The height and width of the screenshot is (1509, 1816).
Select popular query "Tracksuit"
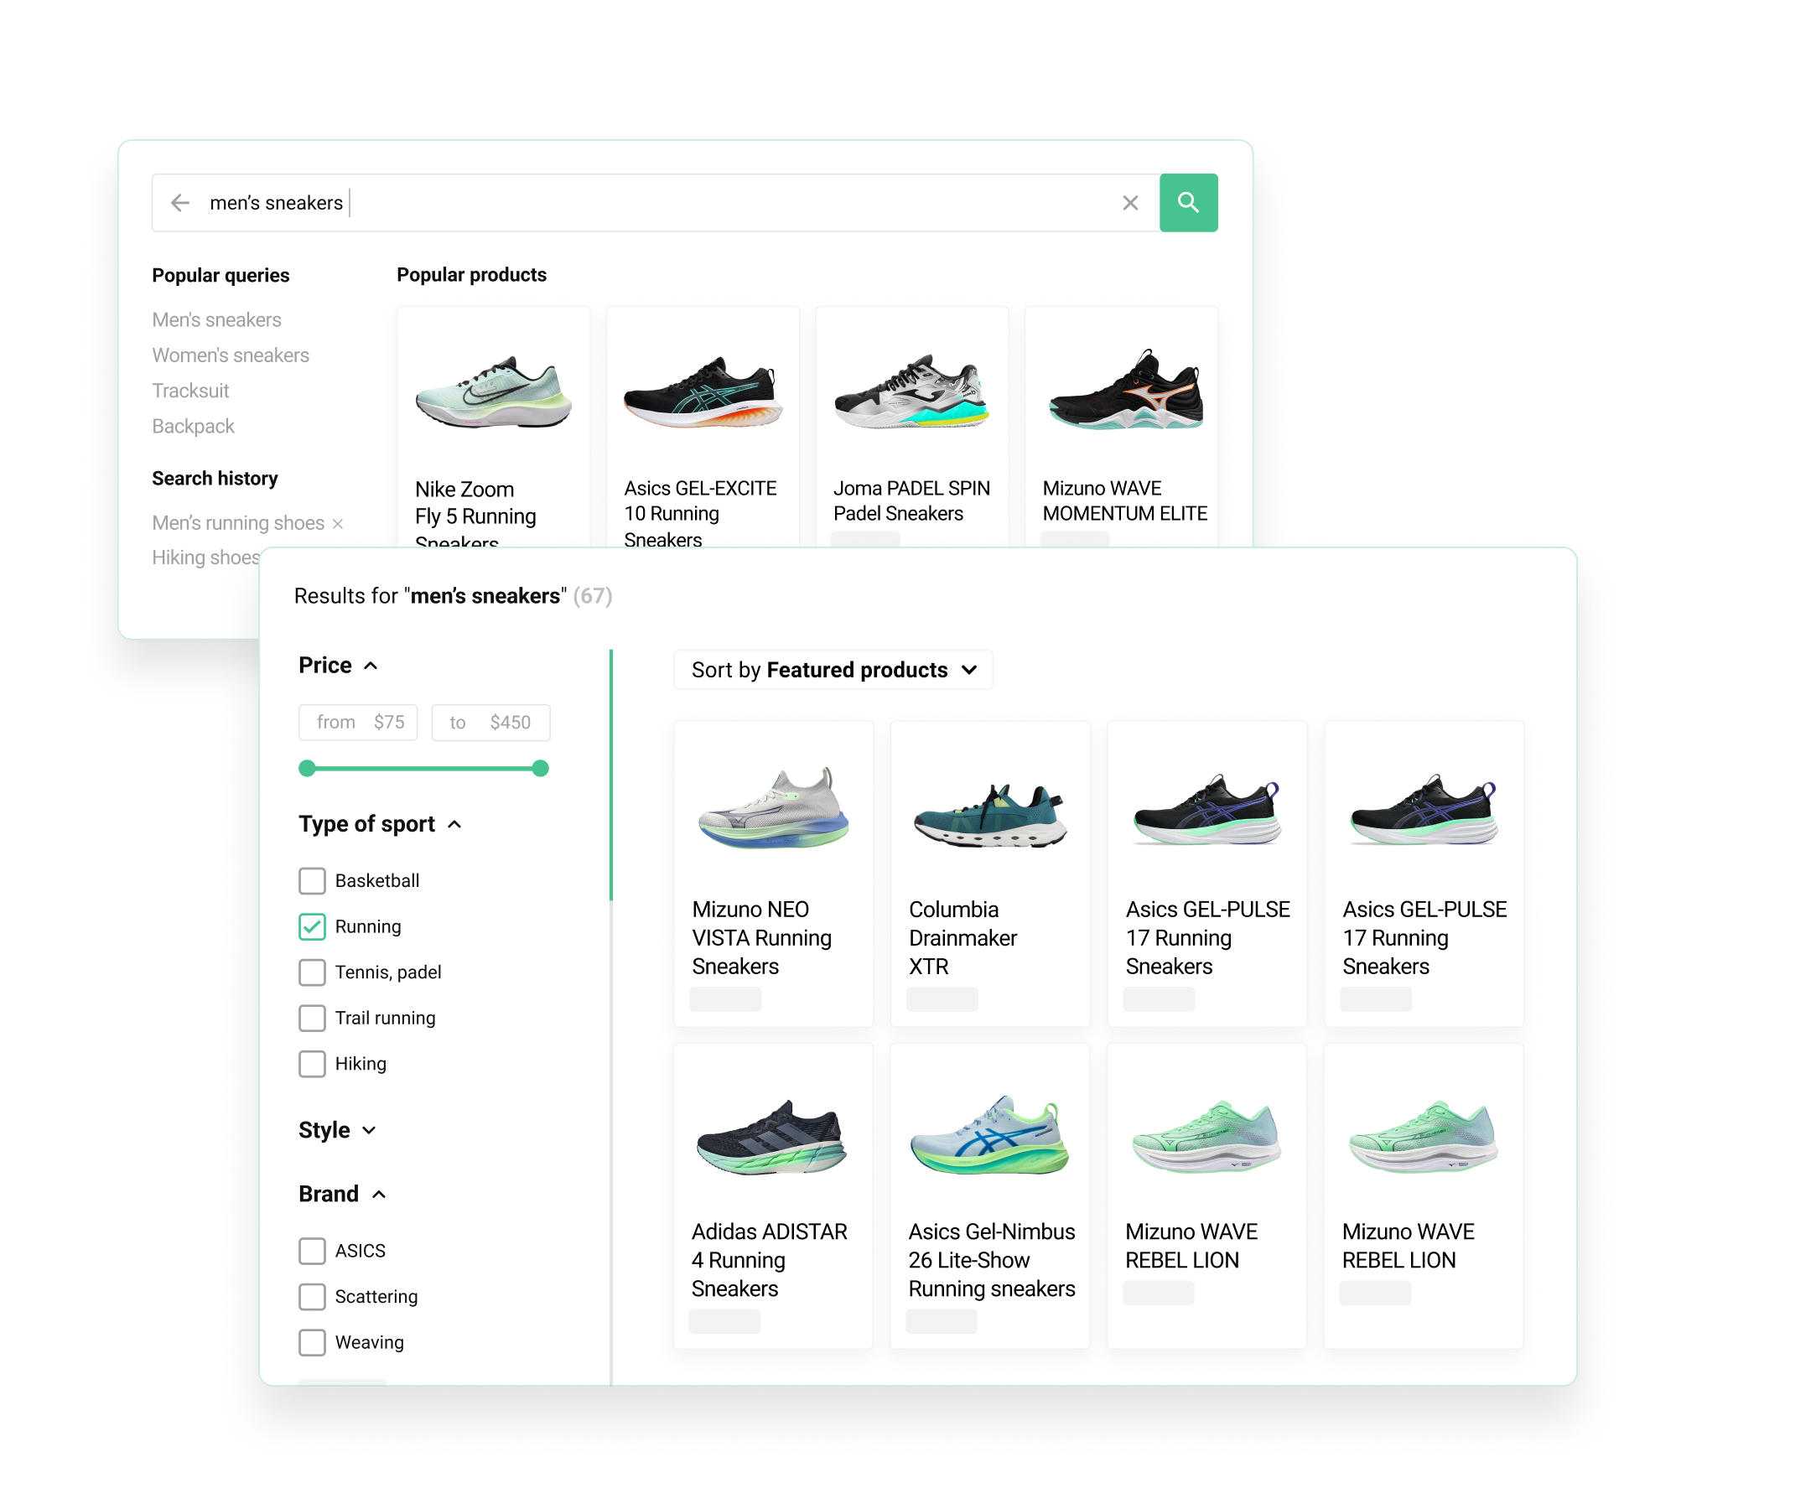(x=191, y=391)
